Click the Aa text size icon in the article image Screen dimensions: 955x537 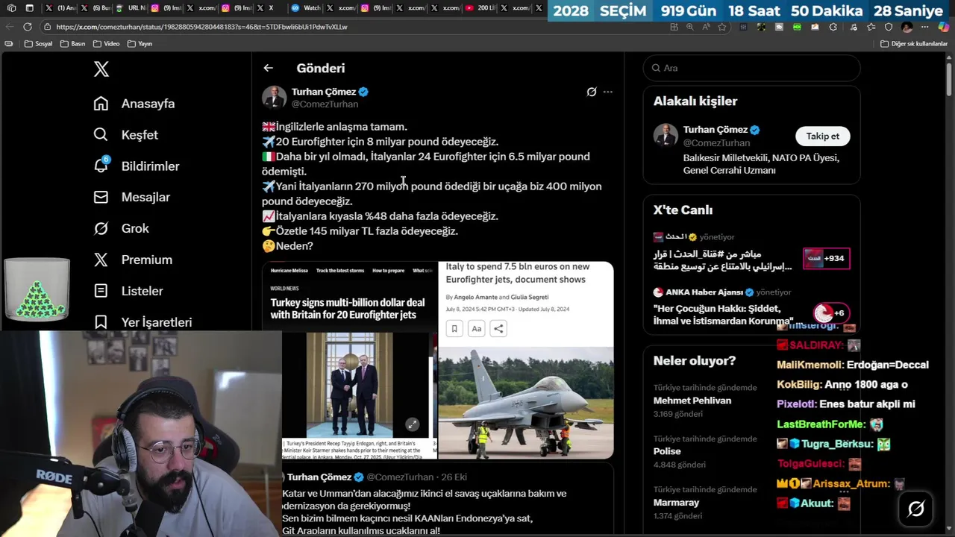(477, 328)
